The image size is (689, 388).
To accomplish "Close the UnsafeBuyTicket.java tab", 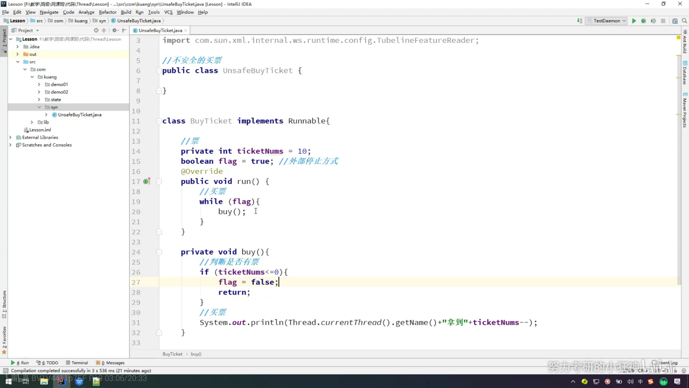I will (x=186, y=30).
